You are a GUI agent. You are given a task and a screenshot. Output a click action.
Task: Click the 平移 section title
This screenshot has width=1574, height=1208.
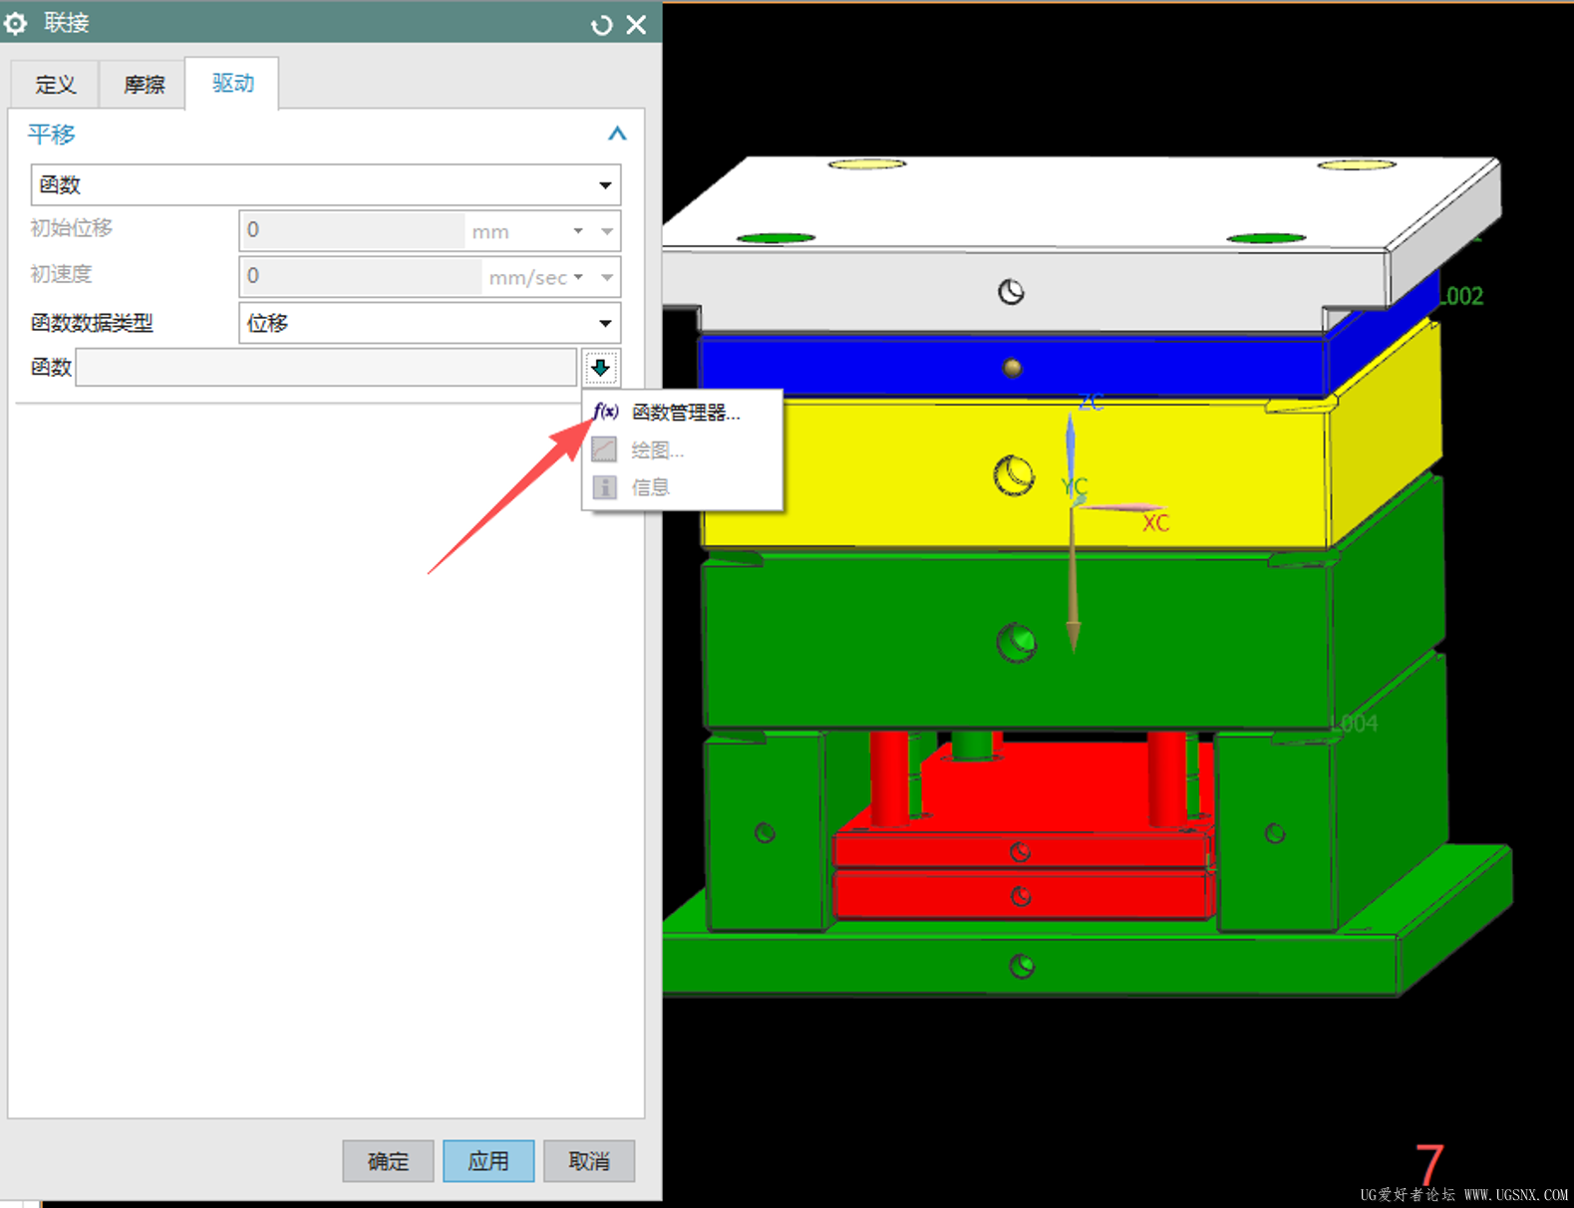tap(51, 134)
